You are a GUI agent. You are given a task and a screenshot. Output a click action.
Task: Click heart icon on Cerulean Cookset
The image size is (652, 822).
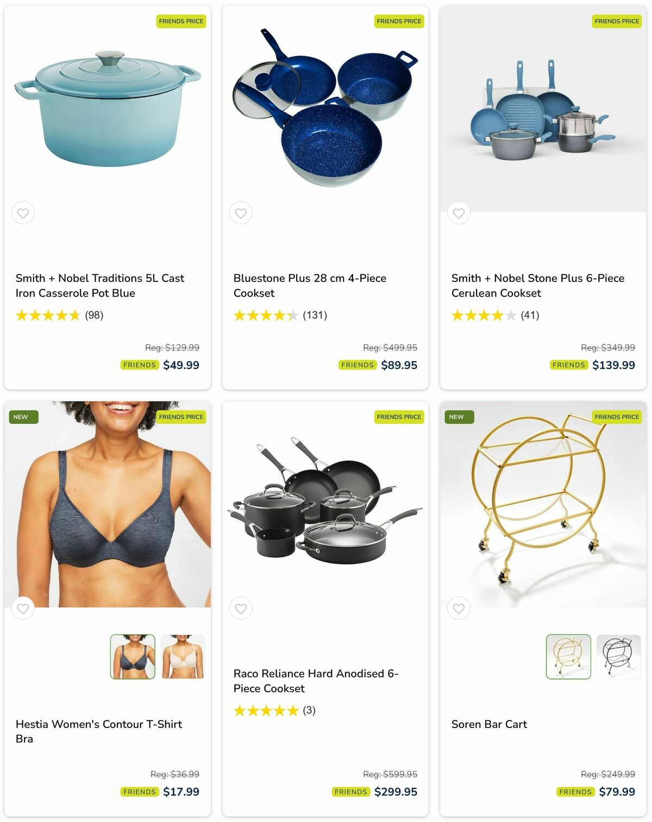point(459,213)
